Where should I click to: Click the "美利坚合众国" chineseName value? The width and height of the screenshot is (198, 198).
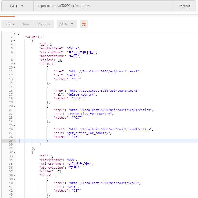coord(79,164)
